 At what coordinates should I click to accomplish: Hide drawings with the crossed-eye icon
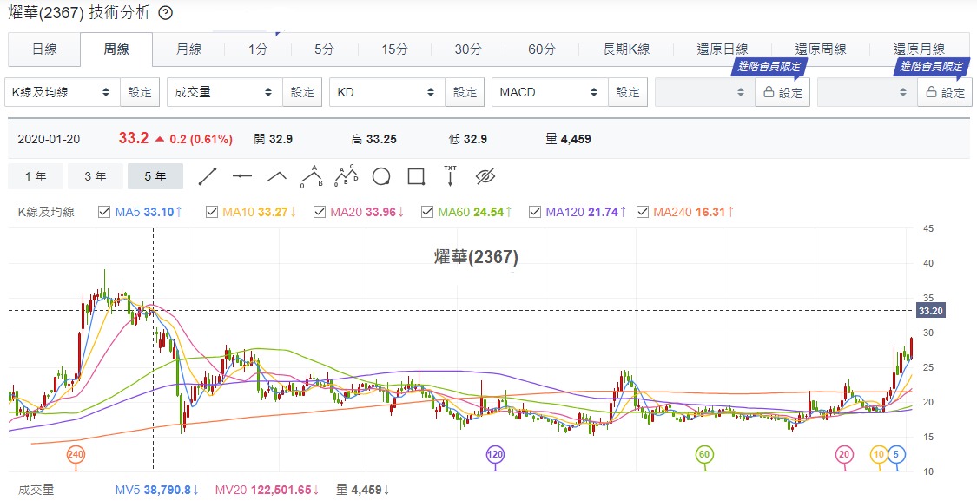485,176
